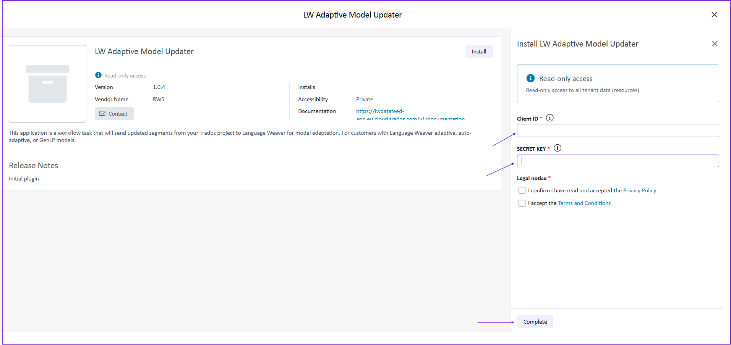Screen dimensions: 731x345
Task: Focus the Client ID input field
Action: [618, 131]
